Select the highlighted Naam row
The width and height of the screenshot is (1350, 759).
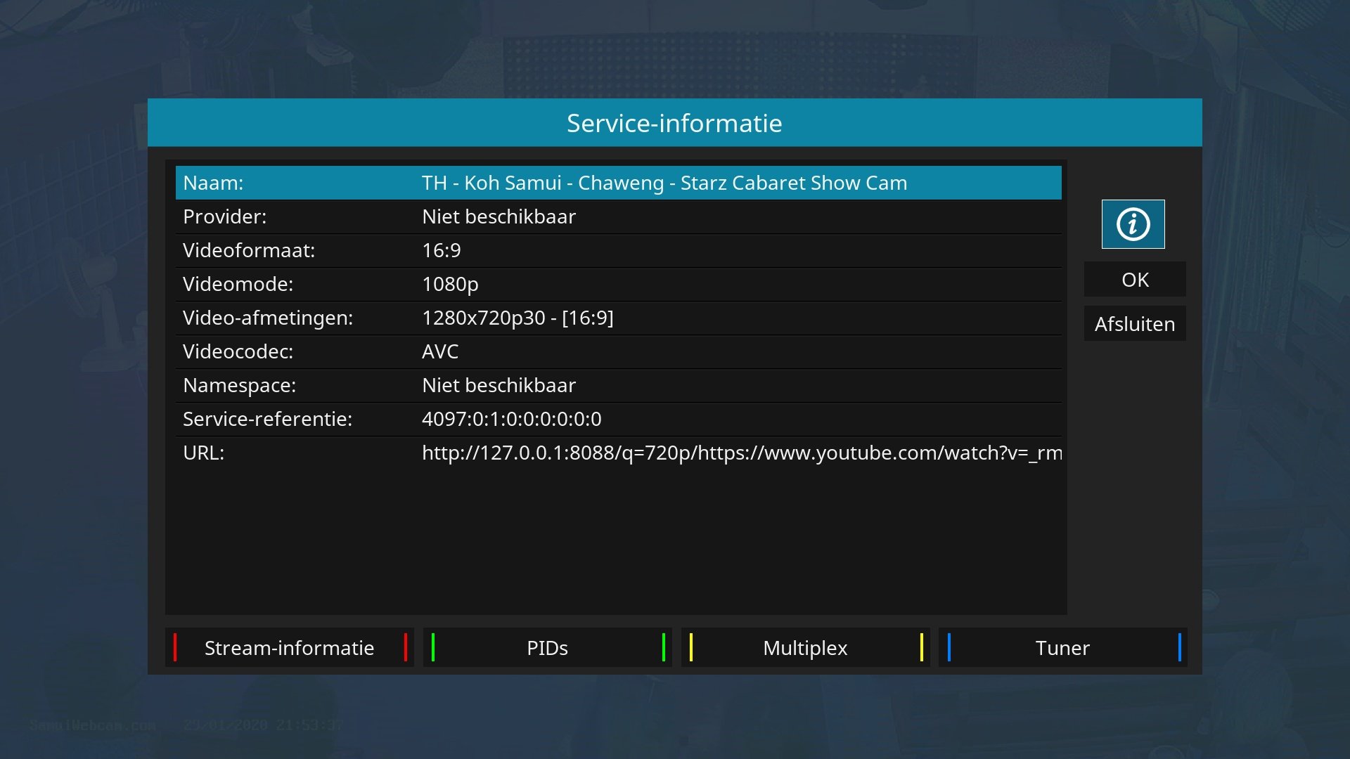(617, 183)
